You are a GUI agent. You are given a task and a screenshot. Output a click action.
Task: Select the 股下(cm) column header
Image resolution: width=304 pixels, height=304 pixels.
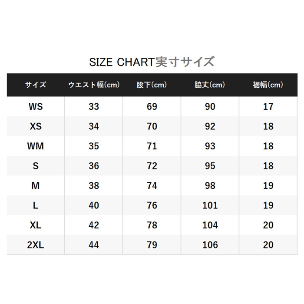pyautogui.click(x=152, y=85)
